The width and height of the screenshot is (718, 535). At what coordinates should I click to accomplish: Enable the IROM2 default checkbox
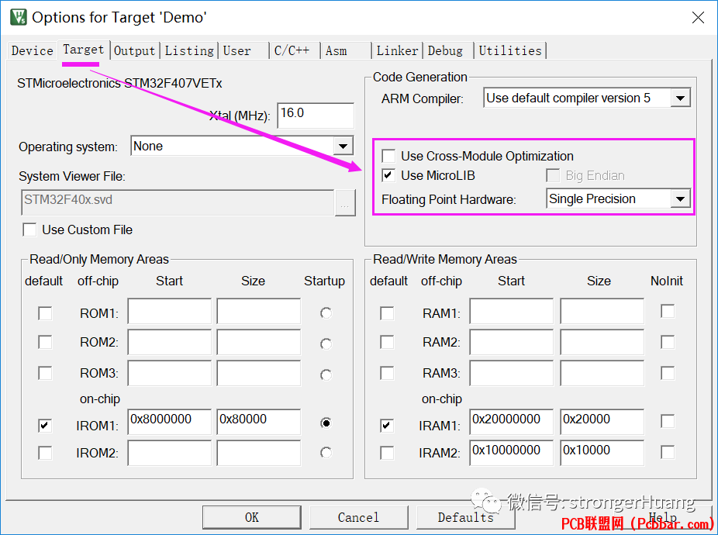click(x=45, y=453)
